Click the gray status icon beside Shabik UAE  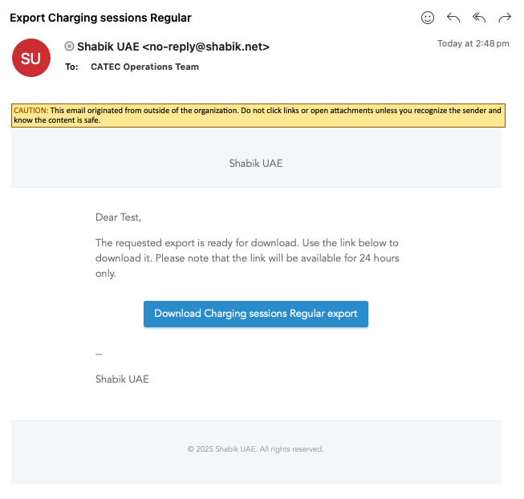(x=69, y=46)
